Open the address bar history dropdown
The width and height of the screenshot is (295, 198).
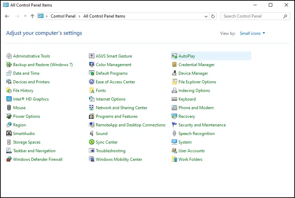coord(206,17)
